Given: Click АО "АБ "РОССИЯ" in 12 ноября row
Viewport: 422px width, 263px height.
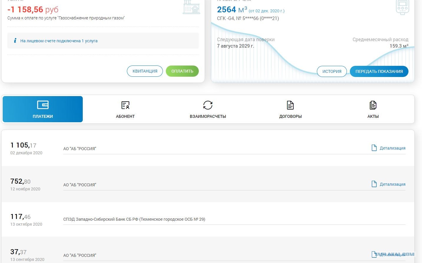Looking at the screenshot, I should [80, 185].
